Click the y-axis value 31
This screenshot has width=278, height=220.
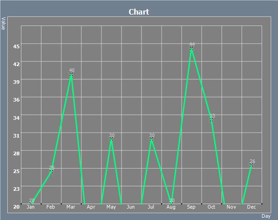click(16, 136)
